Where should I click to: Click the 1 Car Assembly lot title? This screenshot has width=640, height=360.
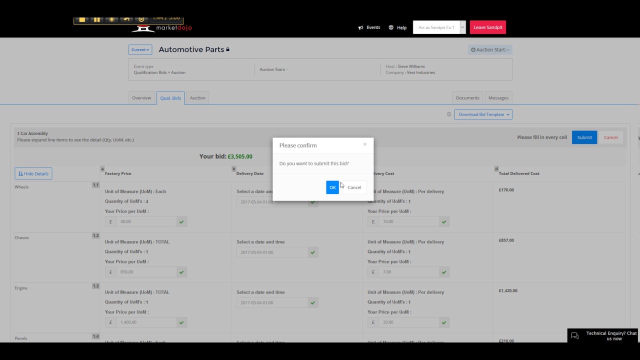coord(32,133)
